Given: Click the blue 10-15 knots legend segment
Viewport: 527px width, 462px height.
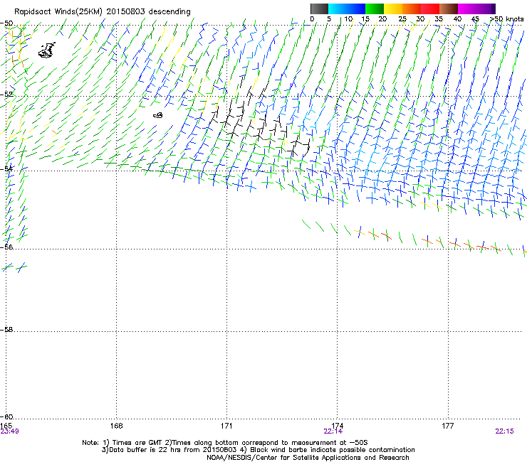Looking at the screenshot, I should tap(356, 9).
